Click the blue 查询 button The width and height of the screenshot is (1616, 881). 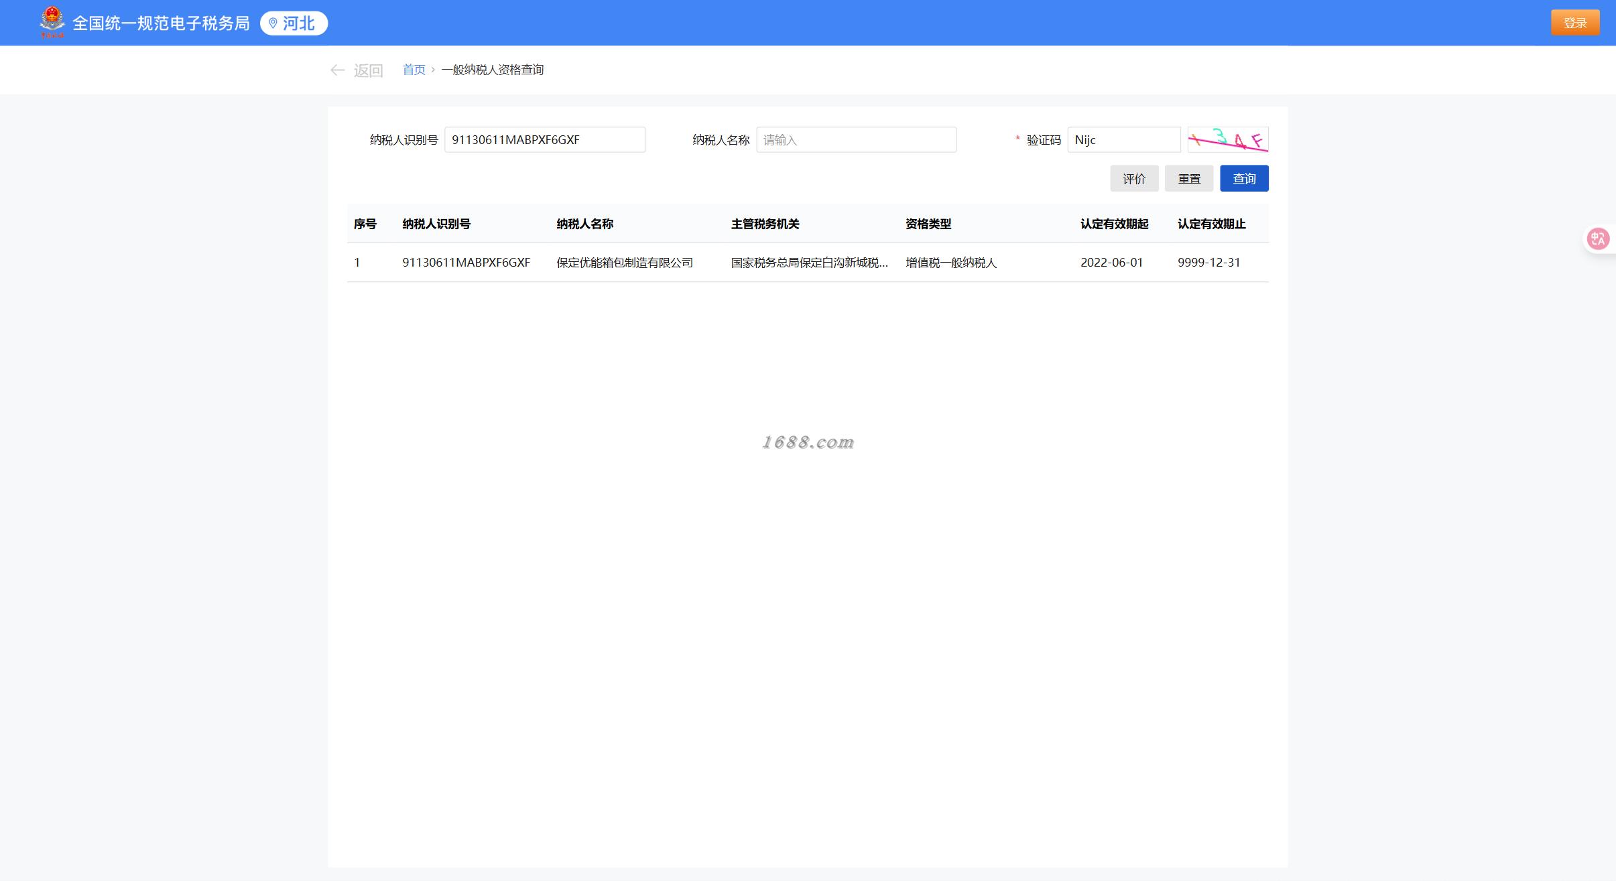[1244, 178]
